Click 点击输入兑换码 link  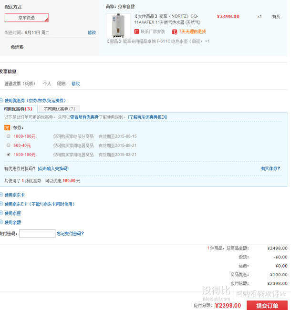(53, 169)
